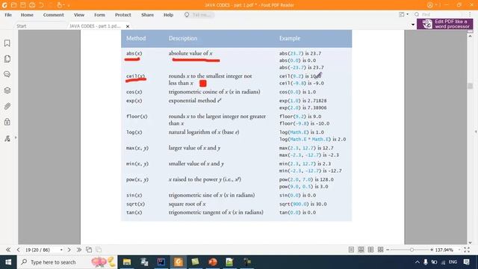Viewport: 478px width, 269px height.
Task: Click the search magnifier icon in Find box
Action: click(417, 14)
